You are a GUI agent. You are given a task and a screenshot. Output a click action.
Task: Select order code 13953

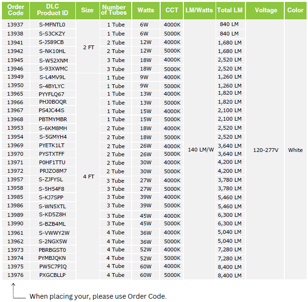click(x=15, y=128)
